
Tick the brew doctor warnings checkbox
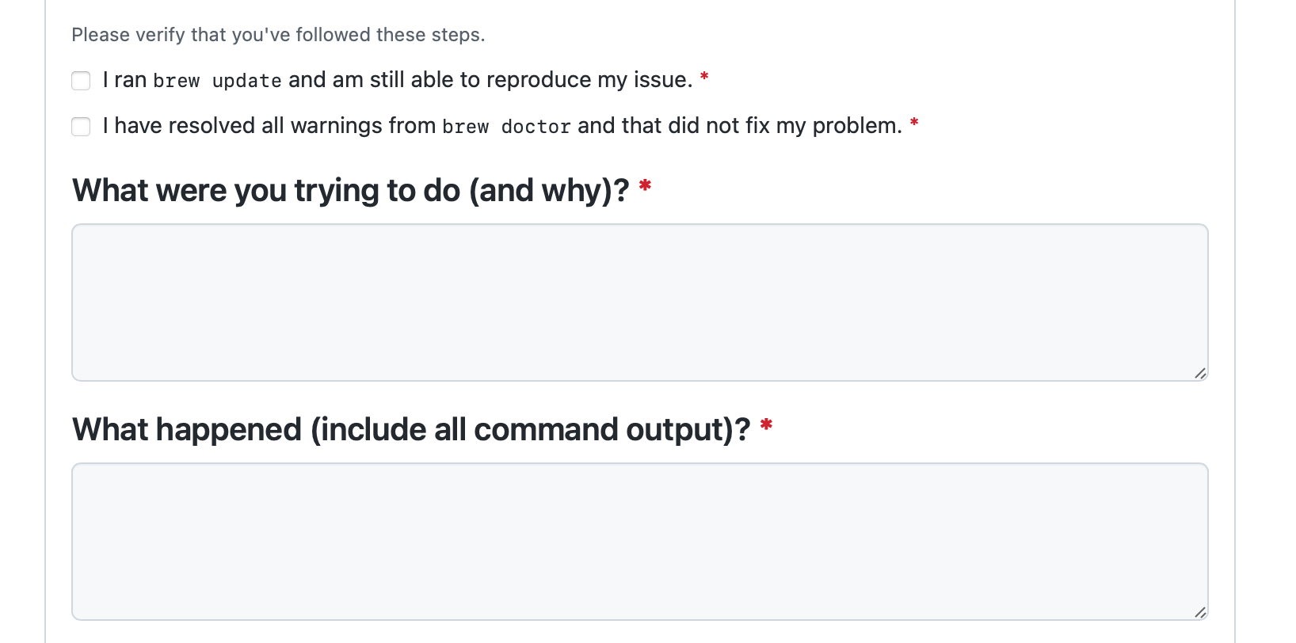coord(81,127)
